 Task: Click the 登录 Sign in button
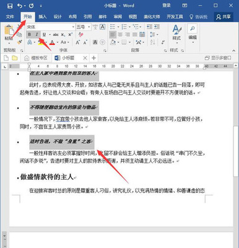[167, 6]
